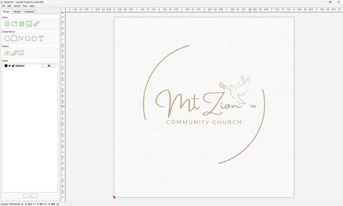Click the Cursor Position status text

click(30, 204)
